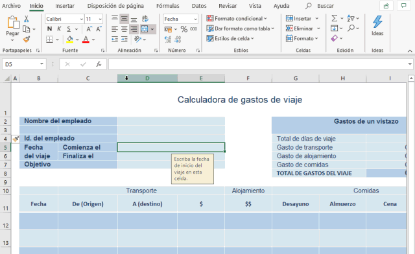Image resolution: width=415 pixels, height=254 pixels.
Task: Open the Comments icon at top right
Action: coord(403,6)
